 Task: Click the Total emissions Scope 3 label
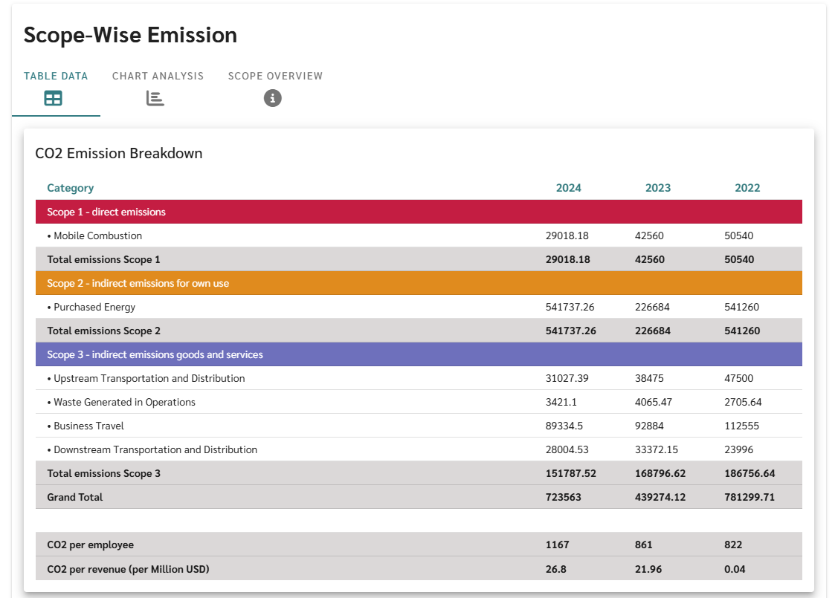coord(103,474)
